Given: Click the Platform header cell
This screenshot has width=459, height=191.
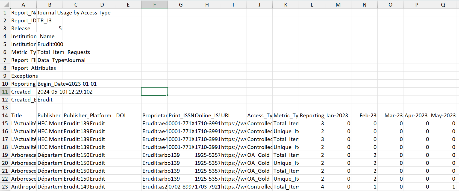Looking at the screenshot, I should coord(102,115).
